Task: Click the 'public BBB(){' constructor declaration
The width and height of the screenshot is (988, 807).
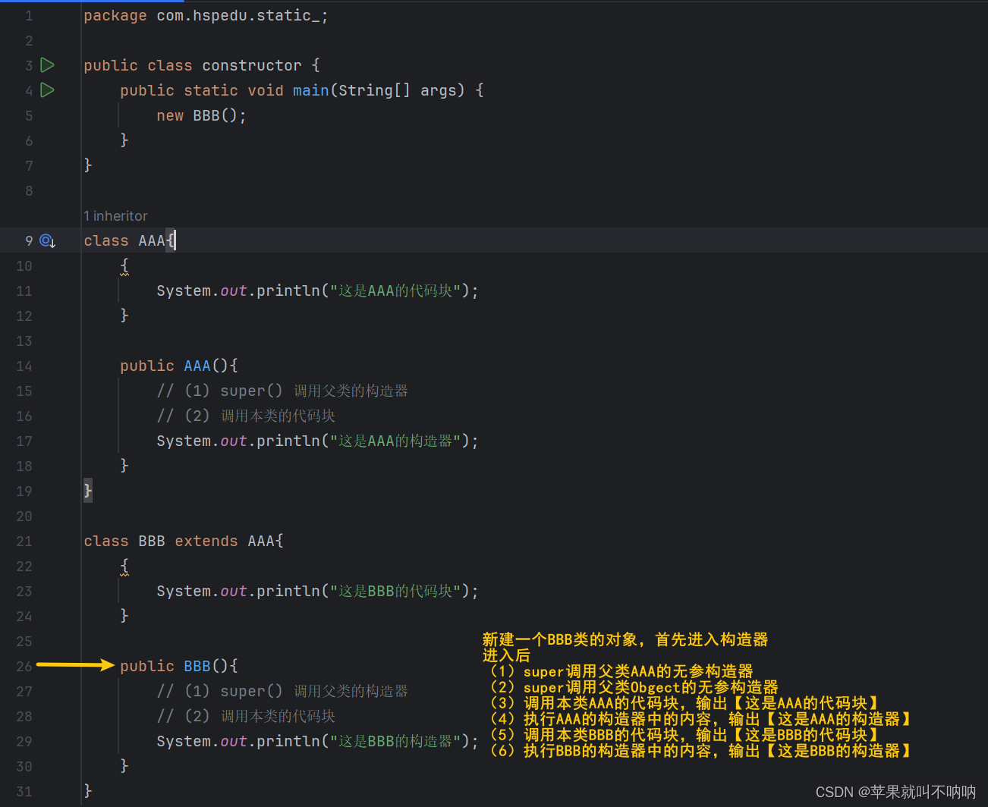Action: pos(179,666)
